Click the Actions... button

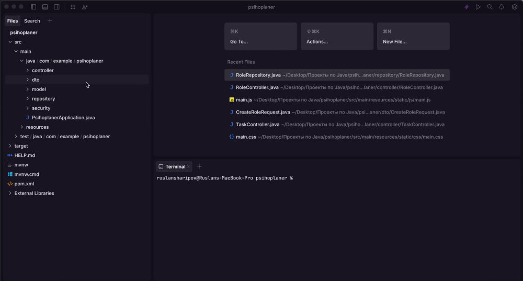pyautogui.click(x=337, y=37)
